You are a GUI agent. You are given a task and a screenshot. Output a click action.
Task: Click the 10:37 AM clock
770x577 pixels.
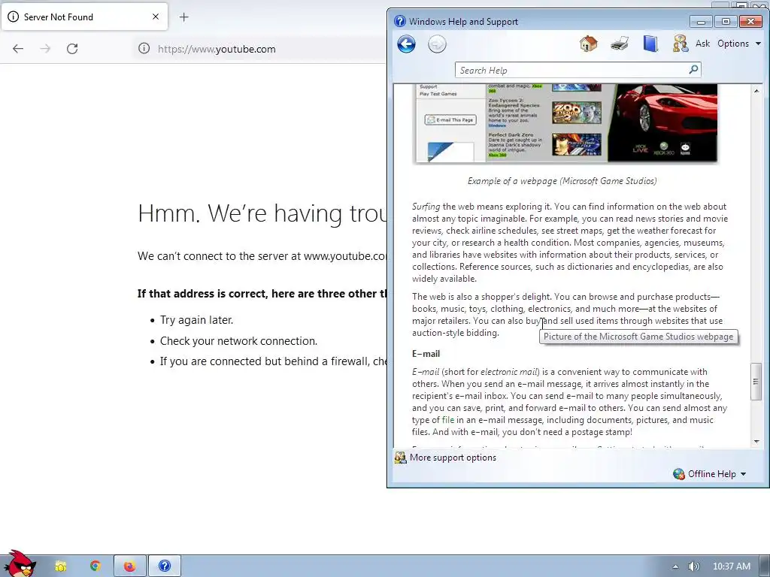tap(731, 566)
